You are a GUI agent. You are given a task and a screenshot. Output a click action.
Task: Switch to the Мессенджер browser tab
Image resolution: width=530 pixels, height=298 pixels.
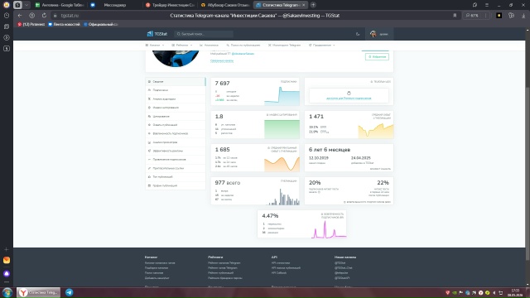pos(114,5)
